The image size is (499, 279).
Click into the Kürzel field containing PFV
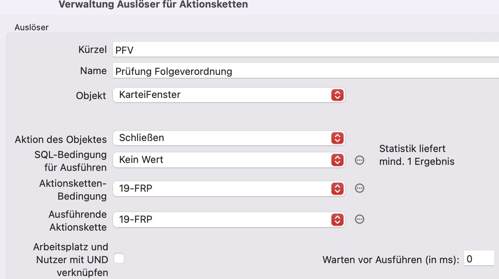click(x=306, y=50)
